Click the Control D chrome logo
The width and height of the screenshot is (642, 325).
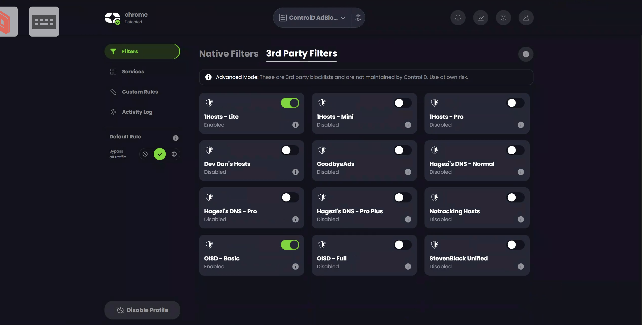(x=112, y=18)
